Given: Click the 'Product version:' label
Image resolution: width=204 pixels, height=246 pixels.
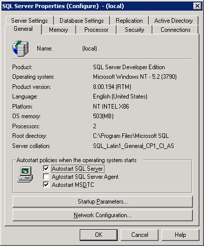Looking at the screenshot, I should [31, 87].
